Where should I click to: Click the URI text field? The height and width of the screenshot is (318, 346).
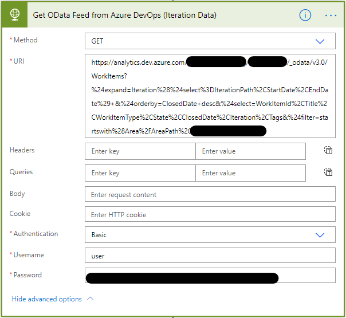click(210, 96)
